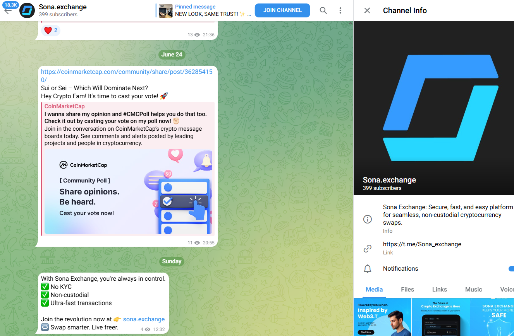Screen dimensions: 514x336
Task: Go back using the arrow with 18.3K badge
Action: click(8, 10)
